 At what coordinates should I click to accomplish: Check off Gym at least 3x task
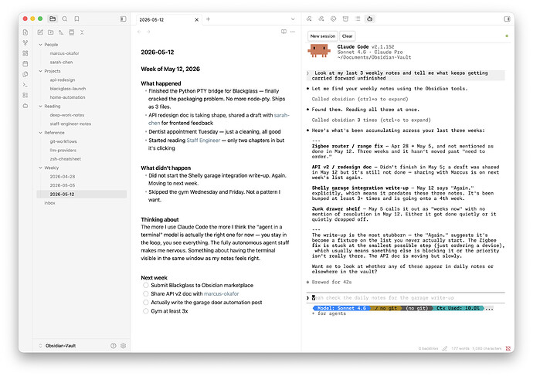(146, 311)
